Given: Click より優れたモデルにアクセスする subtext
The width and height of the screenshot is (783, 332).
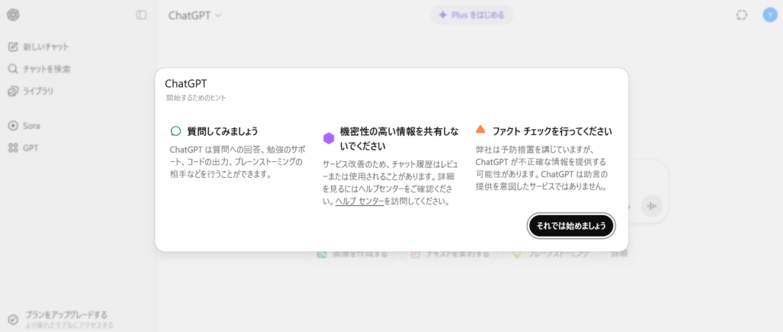Looking at the screenshot, I should pyautogui.click(x=70, y=325).
